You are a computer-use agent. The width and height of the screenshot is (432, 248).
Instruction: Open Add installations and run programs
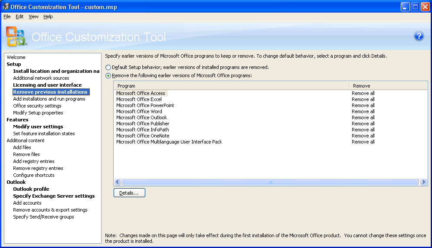click(49, 99)
